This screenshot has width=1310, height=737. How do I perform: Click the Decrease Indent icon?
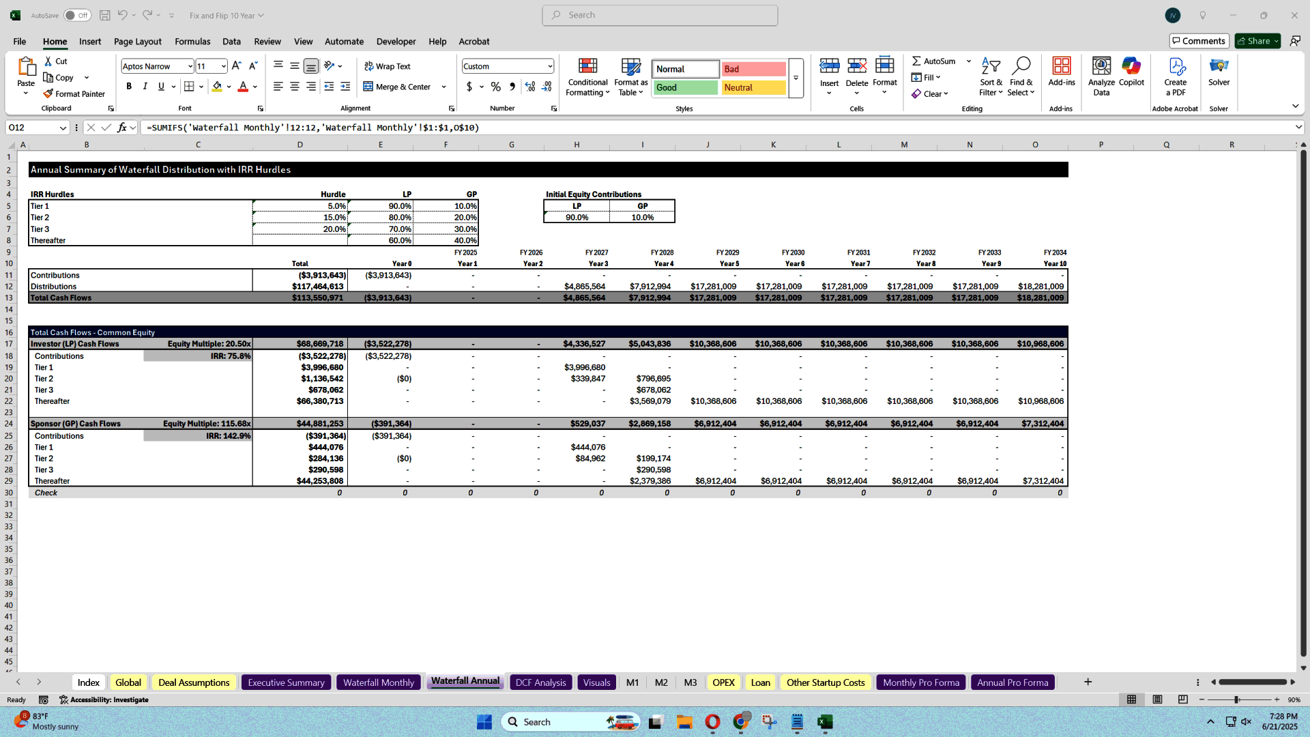coord(329,87)
